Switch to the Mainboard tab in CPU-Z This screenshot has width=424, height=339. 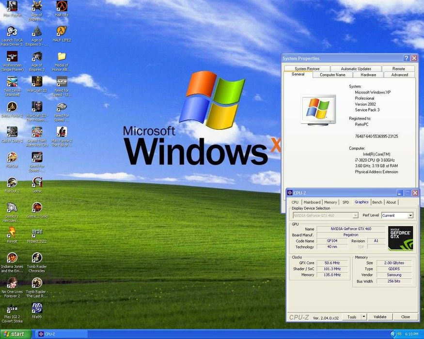(x=312, y=202)
